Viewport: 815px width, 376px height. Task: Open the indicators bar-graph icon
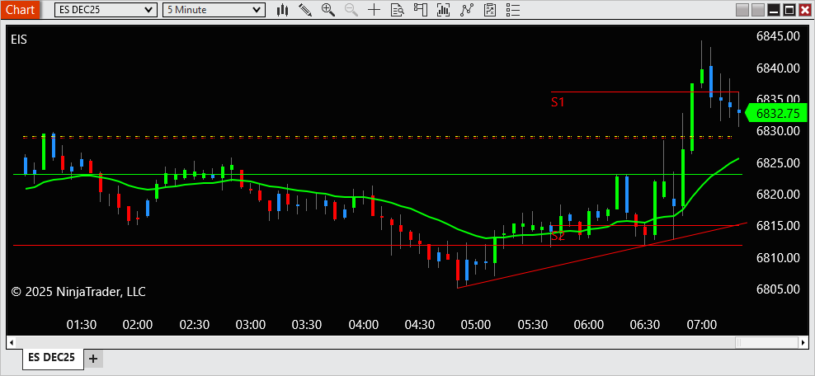point(443,9)
